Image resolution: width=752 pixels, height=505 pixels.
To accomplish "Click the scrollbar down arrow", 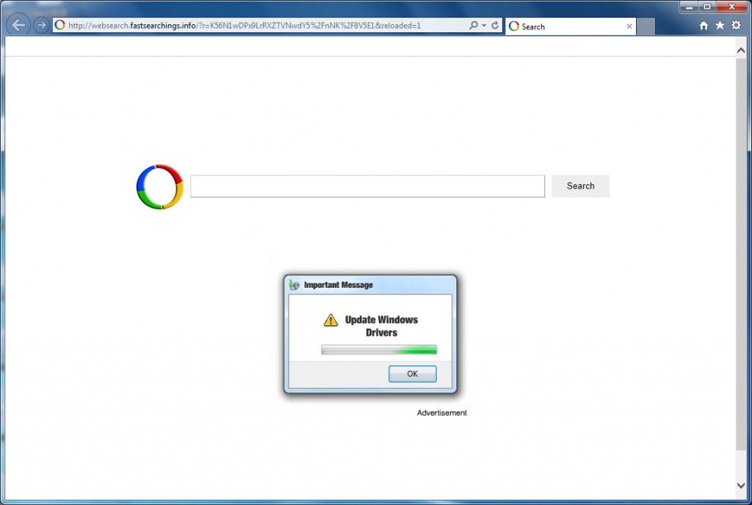I will 740,485.
